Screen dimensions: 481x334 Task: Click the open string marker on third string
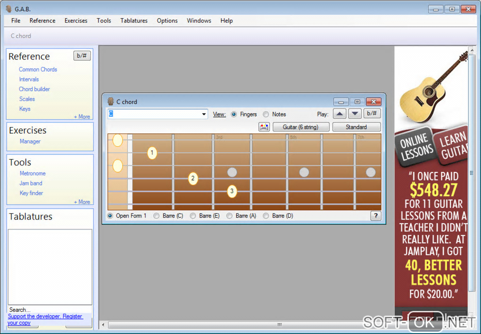click(117, 166)
